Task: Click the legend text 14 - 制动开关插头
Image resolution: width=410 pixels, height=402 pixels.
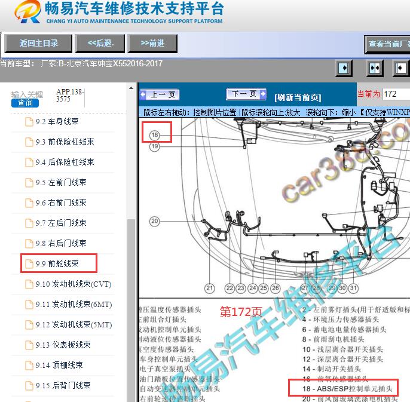Action: [x=332, y=369]
